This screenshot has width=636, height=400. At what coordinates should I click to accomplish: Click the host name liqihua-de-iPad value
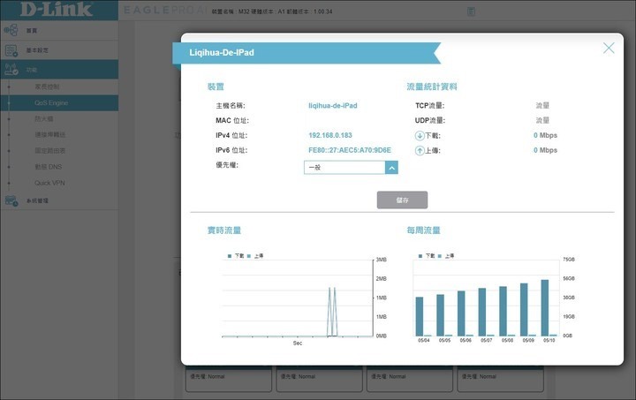coord(333,106)
